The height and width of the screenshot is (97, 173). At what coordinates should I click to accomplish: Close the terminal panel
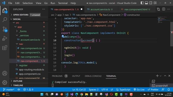click(x=169, y=76)
